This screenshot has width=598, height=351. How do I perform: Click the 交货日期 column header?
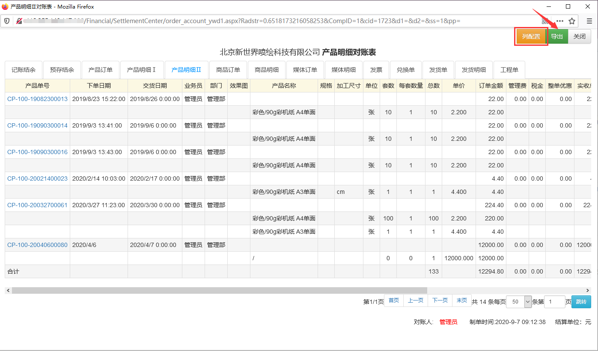pyautogui.click(x=155, y=86)
